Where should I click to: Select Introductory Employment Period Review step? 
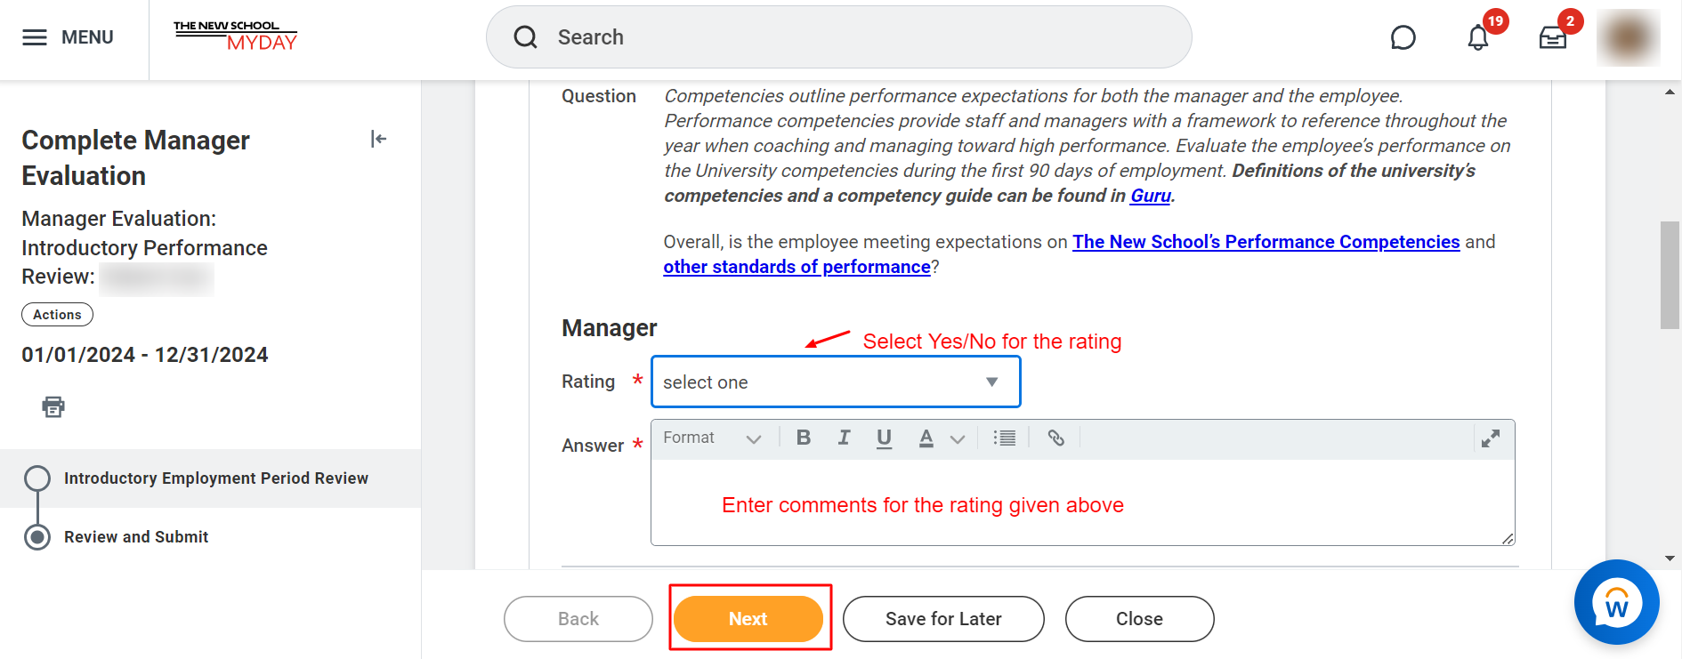tap(216, 478)
